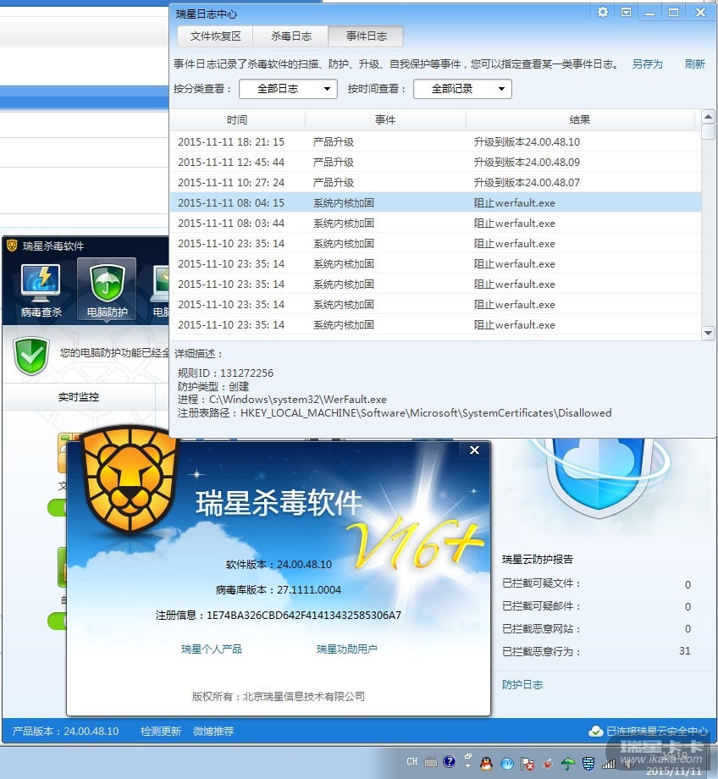Screen dimensions: 718x779
Task: Click the red swirl tray icon
Action: (x=548, y=764)
